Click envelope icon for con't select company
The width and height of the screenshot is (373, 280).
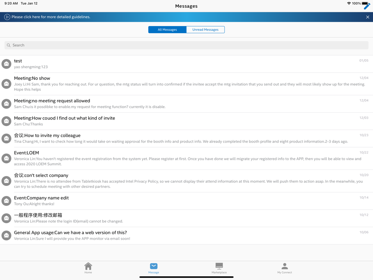6,181
